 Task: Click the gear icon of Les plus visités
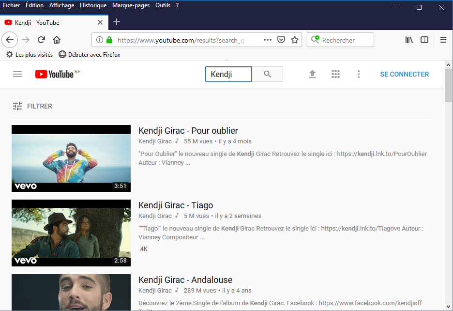10,54
